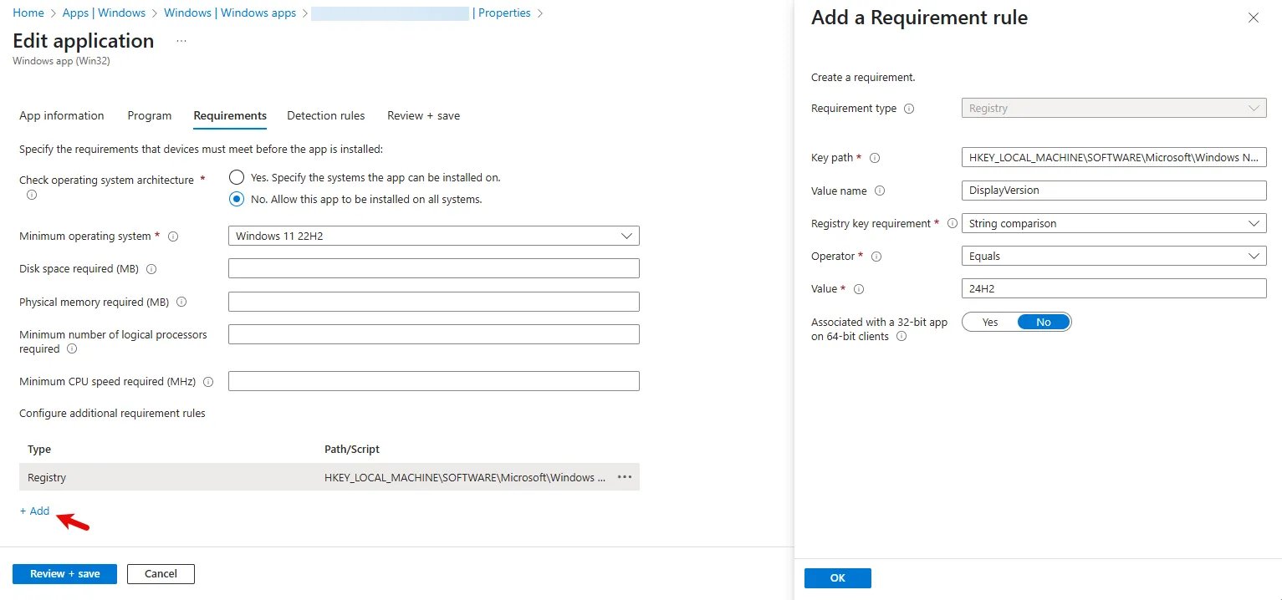Select the Requirements tab
Viewport: 1282px width, 600px height.
(x=230, y=115)
